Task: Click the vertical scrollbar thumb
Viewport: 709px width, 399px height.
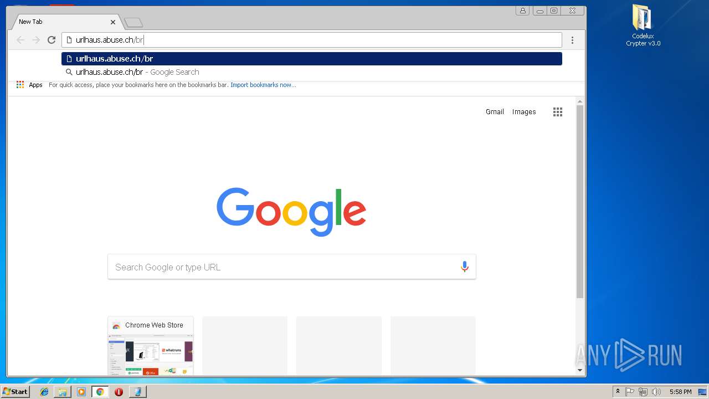Action: pos(580,201)
